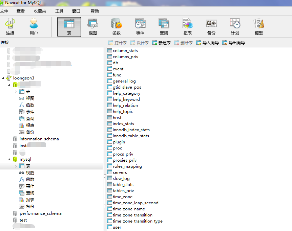This screenshot has width=292, height=231.
Task: Click 视图 under the first database
Action: (30, 98)
